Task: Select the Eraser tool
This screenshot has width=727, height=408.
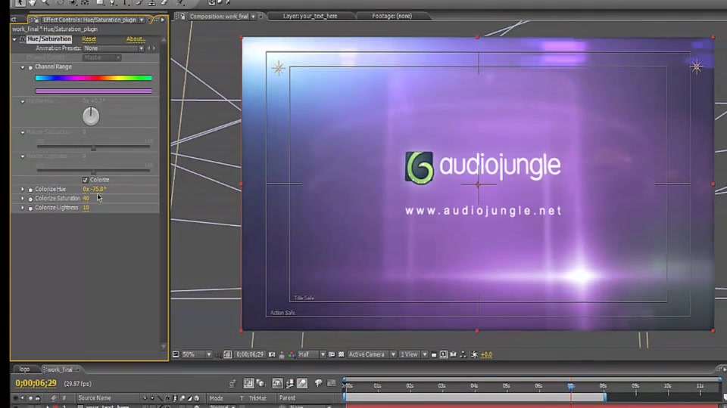Action: tap(164, 3)
